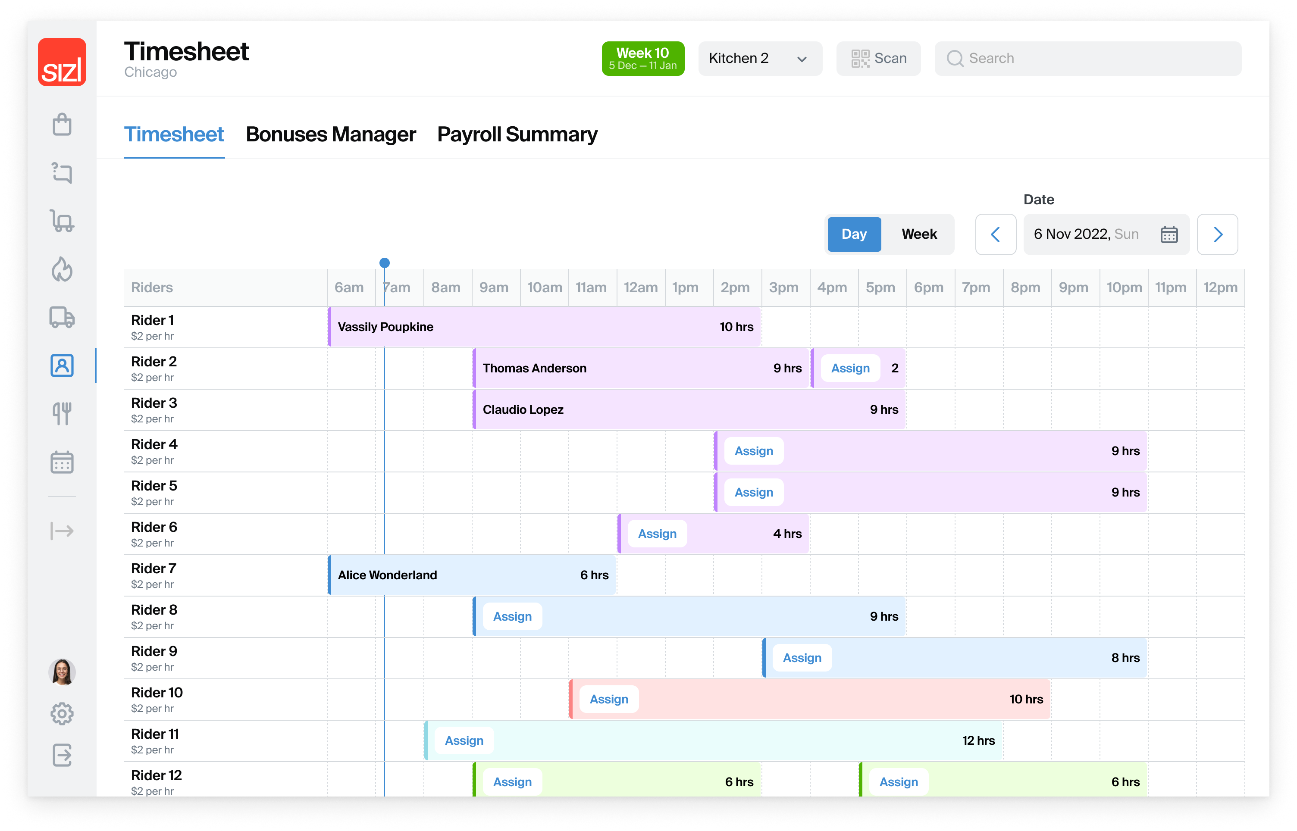Switch view to Week mode

(919, 234)
